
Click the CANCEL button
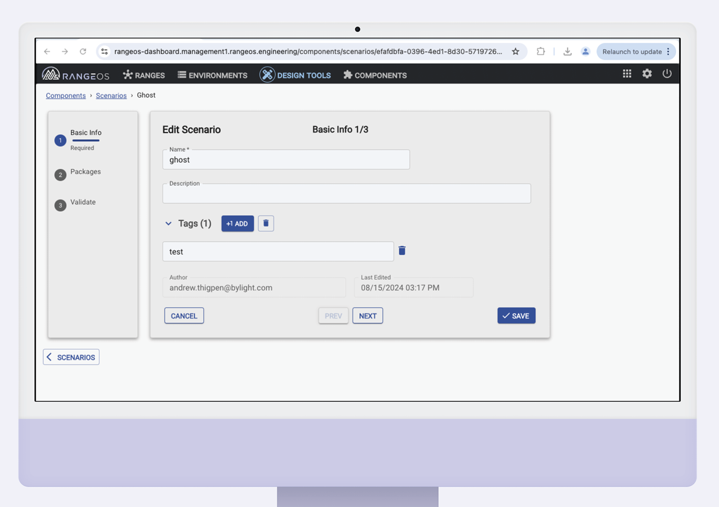[184, 315]
